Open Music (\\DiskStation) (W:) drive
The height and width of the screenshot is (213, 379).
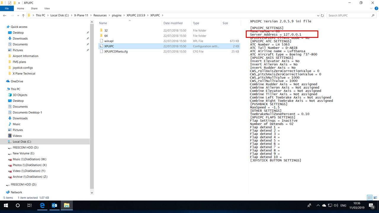pos(29,159)
